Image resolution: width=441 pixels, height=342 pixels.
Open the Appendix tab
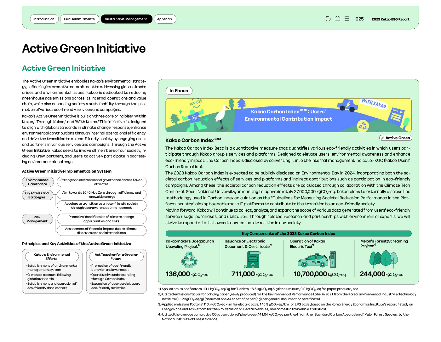pyautogui.click(x=165, y=19)
